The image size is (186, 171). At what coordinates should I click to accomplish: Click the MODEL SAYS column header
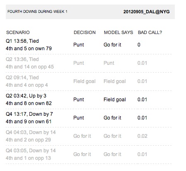click(x=118, y=32)
